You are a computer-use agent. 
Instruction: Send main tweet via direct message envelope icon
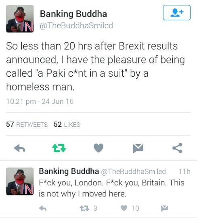138,148
